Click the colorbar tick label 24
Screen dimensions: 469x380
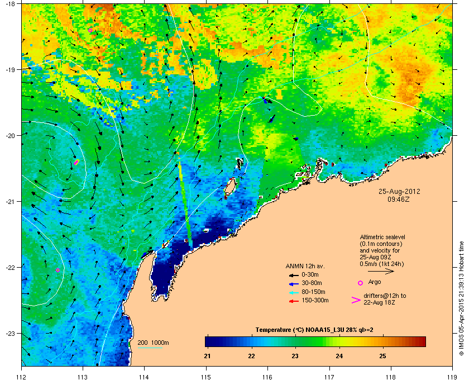tap(339, 356)
